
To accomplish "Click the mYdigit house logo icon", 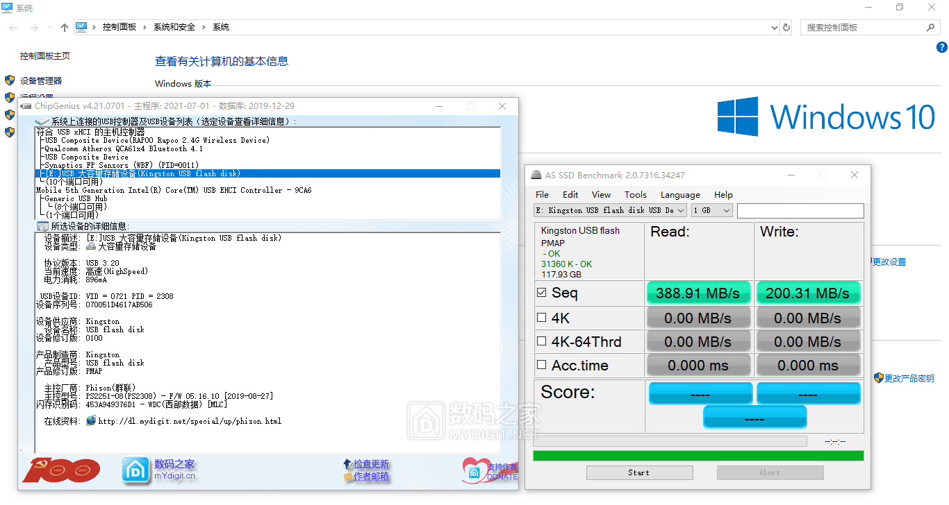I will (136, 470).
